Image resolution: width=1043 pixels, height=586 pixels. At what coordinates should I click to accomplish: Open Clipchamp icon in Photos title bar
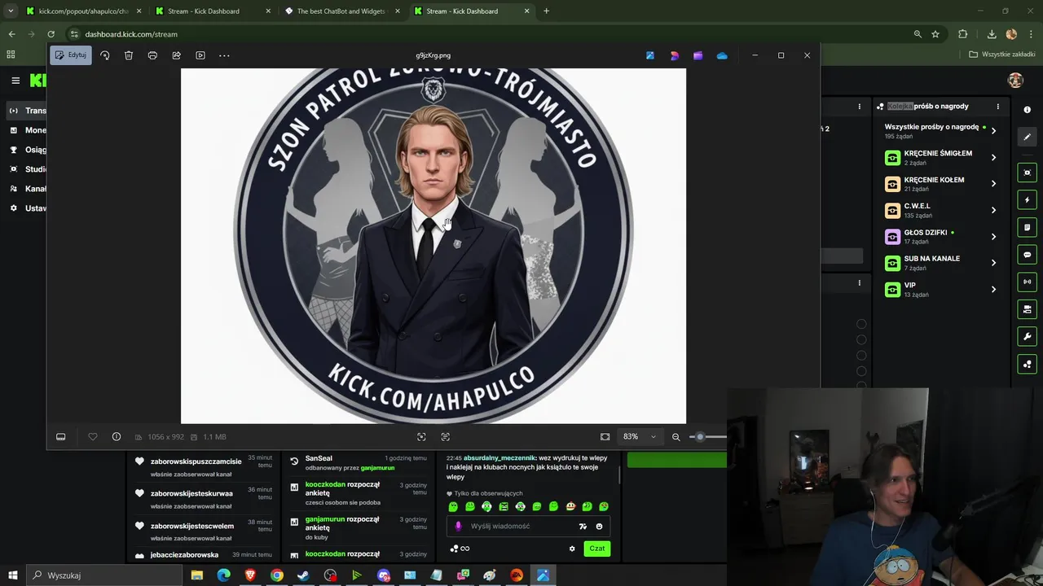[698, 55]
